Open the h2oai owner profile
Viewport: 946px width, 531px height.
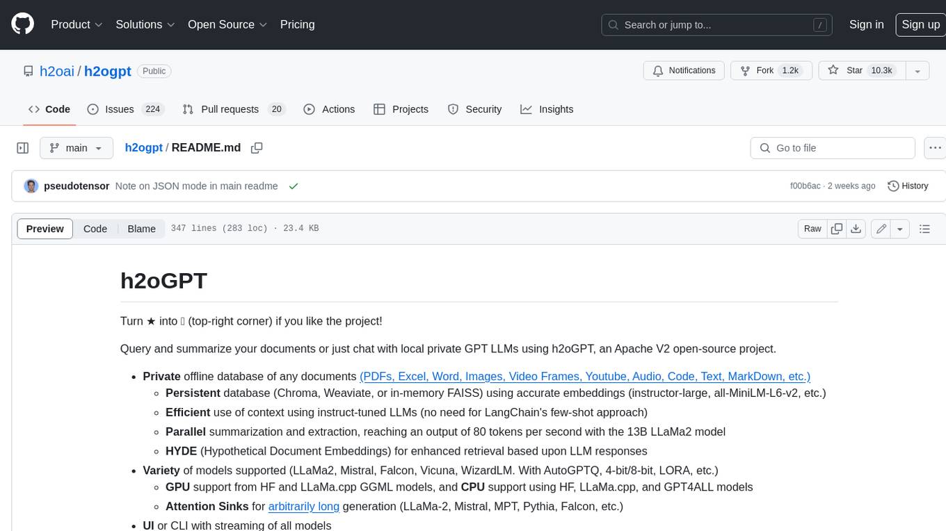[x=57, y=71]
